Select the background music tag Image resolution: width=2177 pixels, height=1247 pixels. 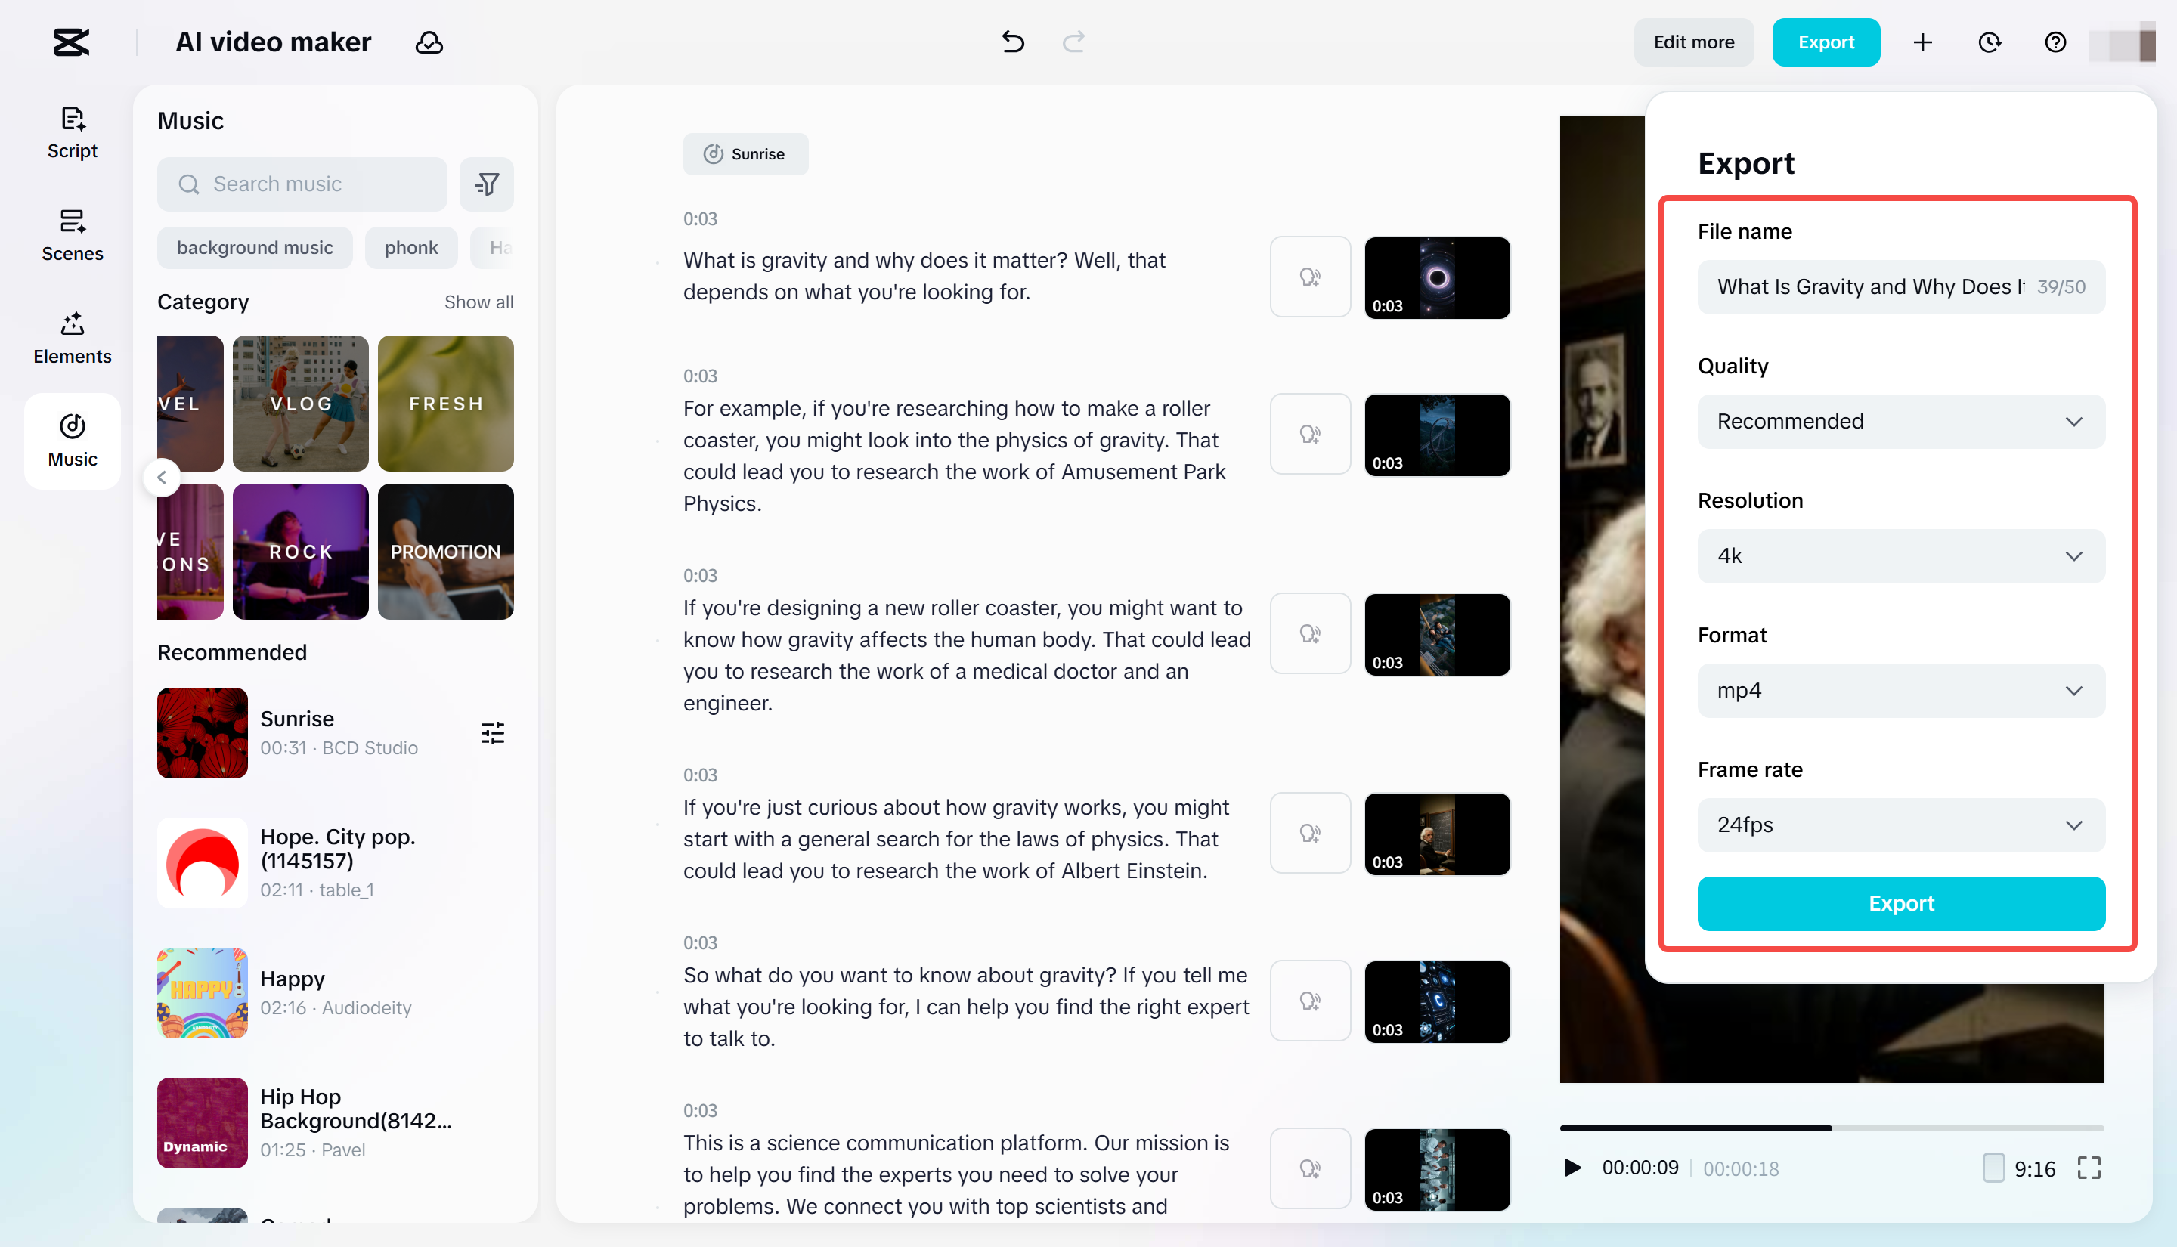(254, 248)
